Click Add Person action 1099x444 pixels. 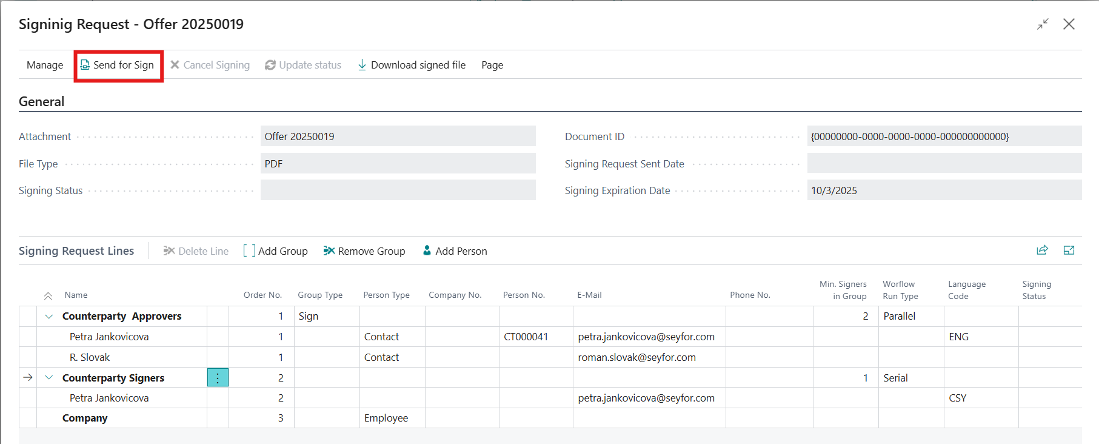[455, 251]
